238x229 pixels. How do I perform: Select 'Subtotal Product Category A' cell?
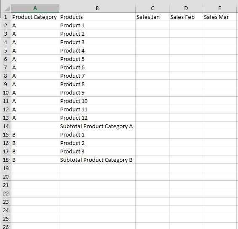[x=97, y=126]
